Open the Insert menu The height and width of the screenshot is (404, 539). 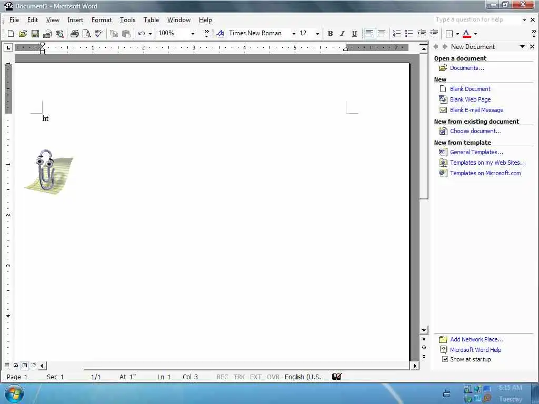pyautogui.click(x=75, y=20)
